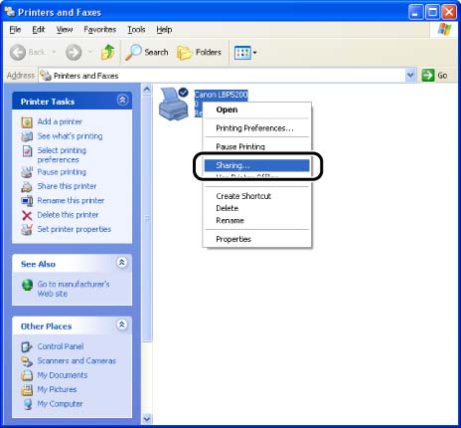Click the Up folder toolbar icon
461x428 pixels.
107,53
